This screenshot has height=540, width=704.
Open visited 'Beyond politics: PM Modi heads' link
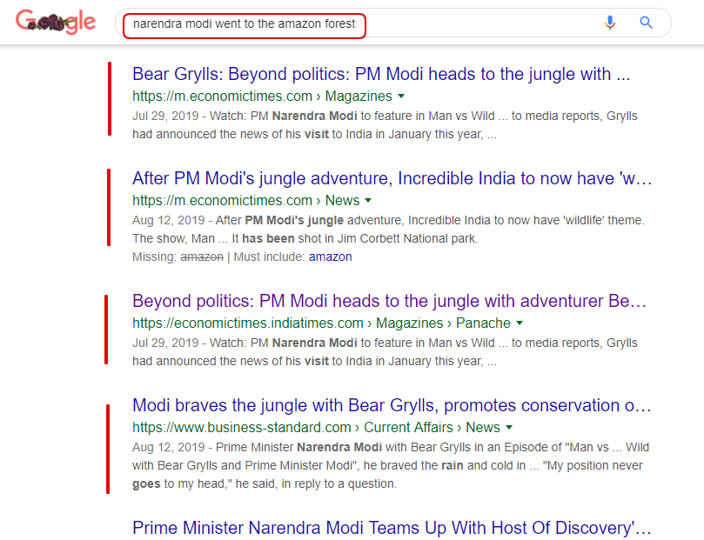point(389,302)
